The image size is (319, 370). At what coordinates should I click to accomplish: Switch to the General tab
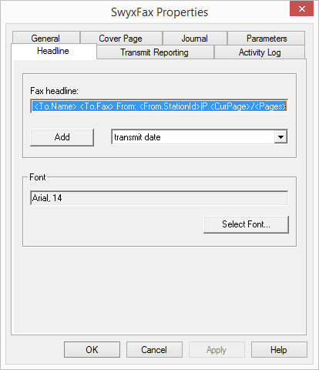(45, 38)
